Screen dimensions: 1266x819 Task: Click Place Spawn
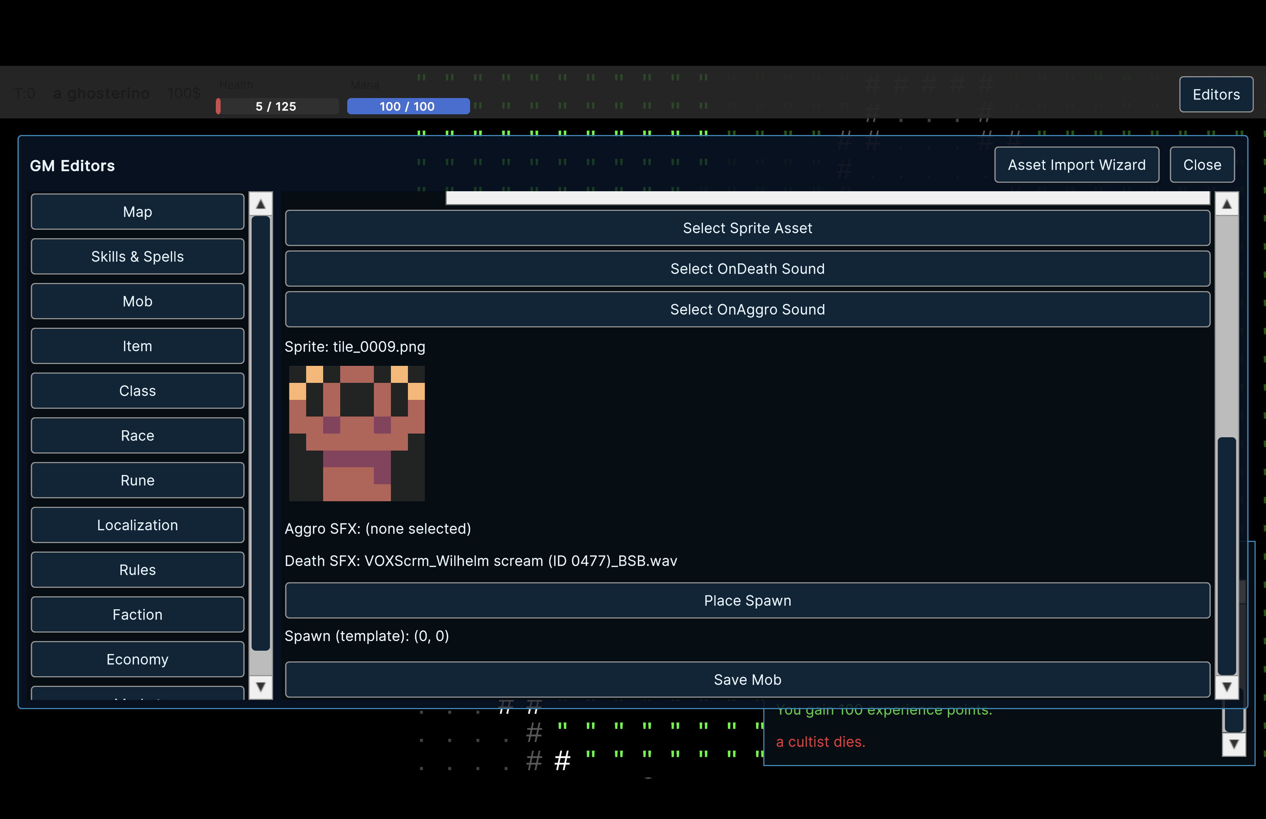point(747,601)
